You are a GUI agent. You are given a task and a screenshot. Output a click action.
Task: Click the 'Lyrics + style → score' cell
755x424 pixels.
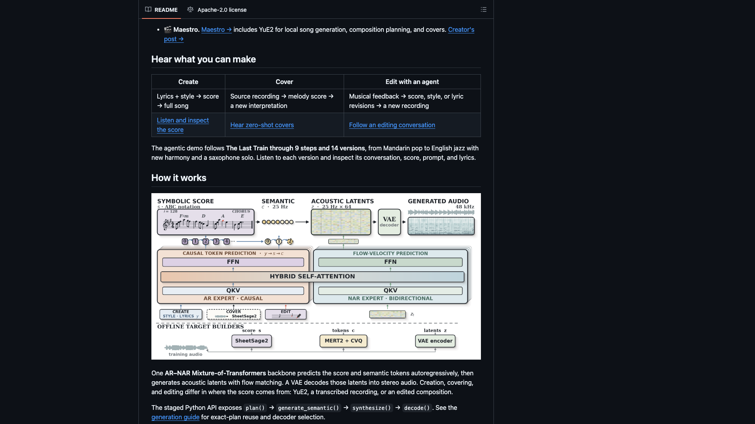(x=188, y=101)
